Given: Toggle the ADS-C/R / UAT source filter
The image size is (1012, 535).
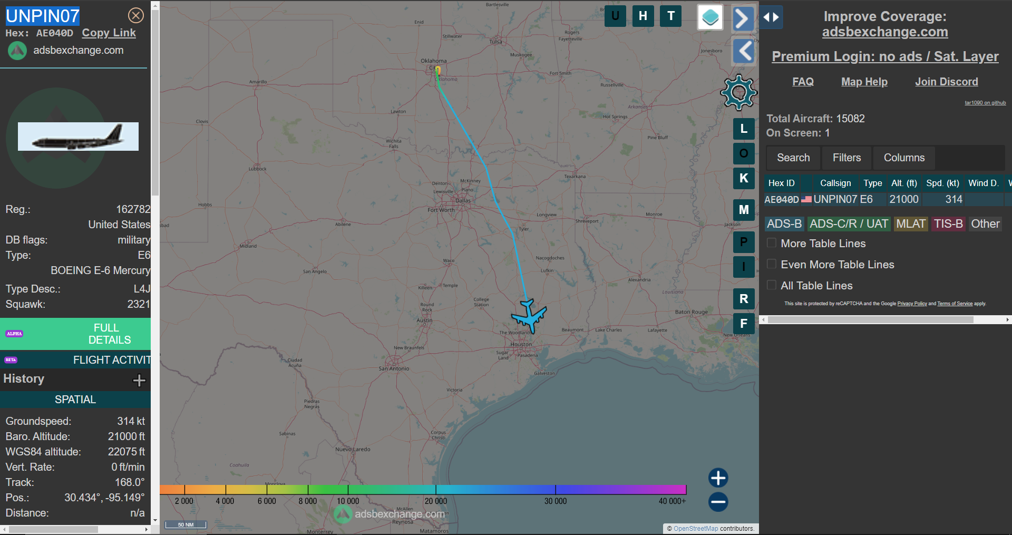Looking at the screenshot, I should tap(849, 224).
